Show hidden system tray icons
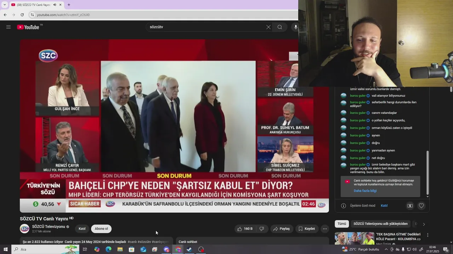The height and width of the screenshot is (254, 453). [386, 249]
